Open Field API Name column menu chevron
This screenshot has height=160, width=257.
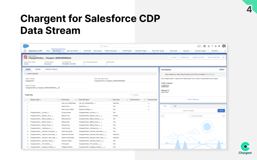tap(110, 100)
